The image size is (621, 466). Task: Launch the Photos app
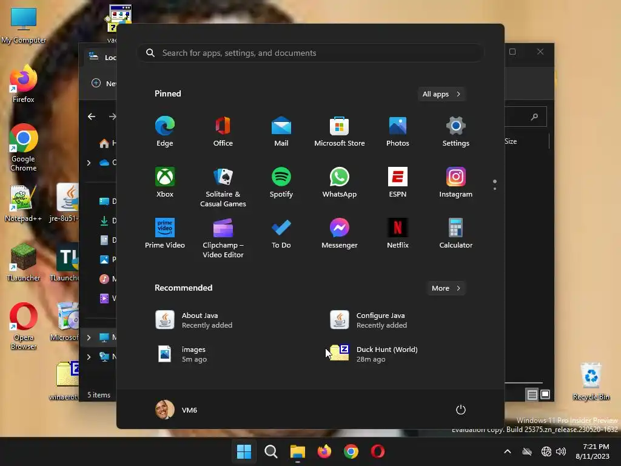coord(398,132)
